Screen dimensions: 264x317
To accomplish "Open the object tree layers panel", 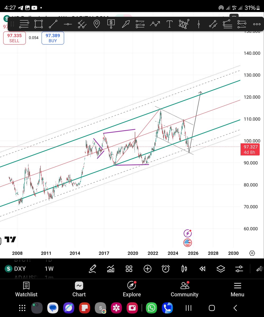I will tap(221, 269).
